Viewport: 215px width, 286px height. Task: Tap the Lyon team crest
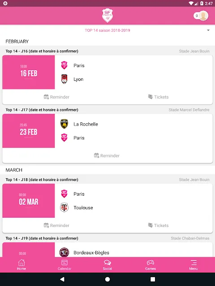click(64, 79)
